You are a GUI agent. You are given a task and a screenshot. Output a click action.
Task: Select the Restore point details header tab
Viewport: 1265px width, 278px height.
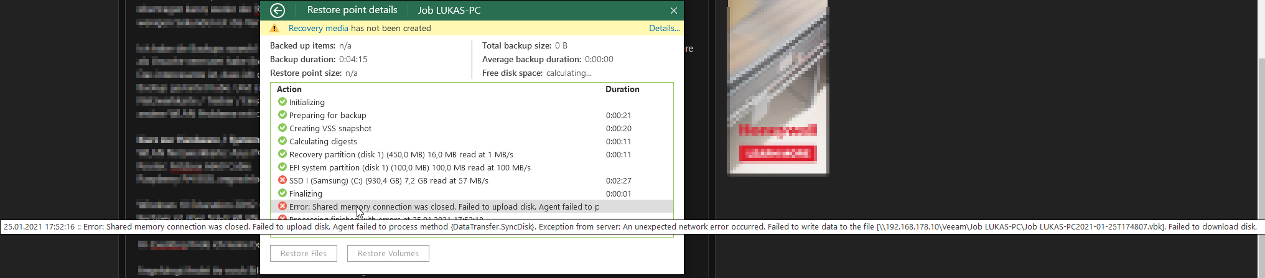click(x=352, y=10)
